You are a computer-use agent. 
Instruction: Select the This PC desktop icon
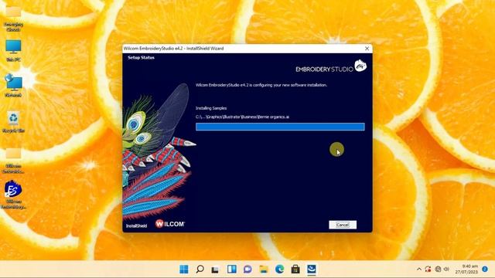(13, 50)
